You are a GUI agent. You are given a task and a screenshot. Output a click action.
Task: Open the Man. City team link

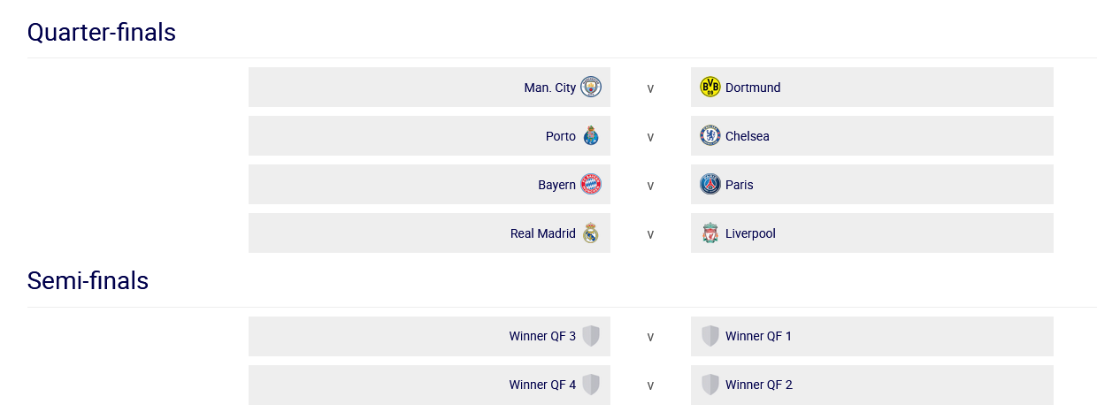click(x=549, y=88)
